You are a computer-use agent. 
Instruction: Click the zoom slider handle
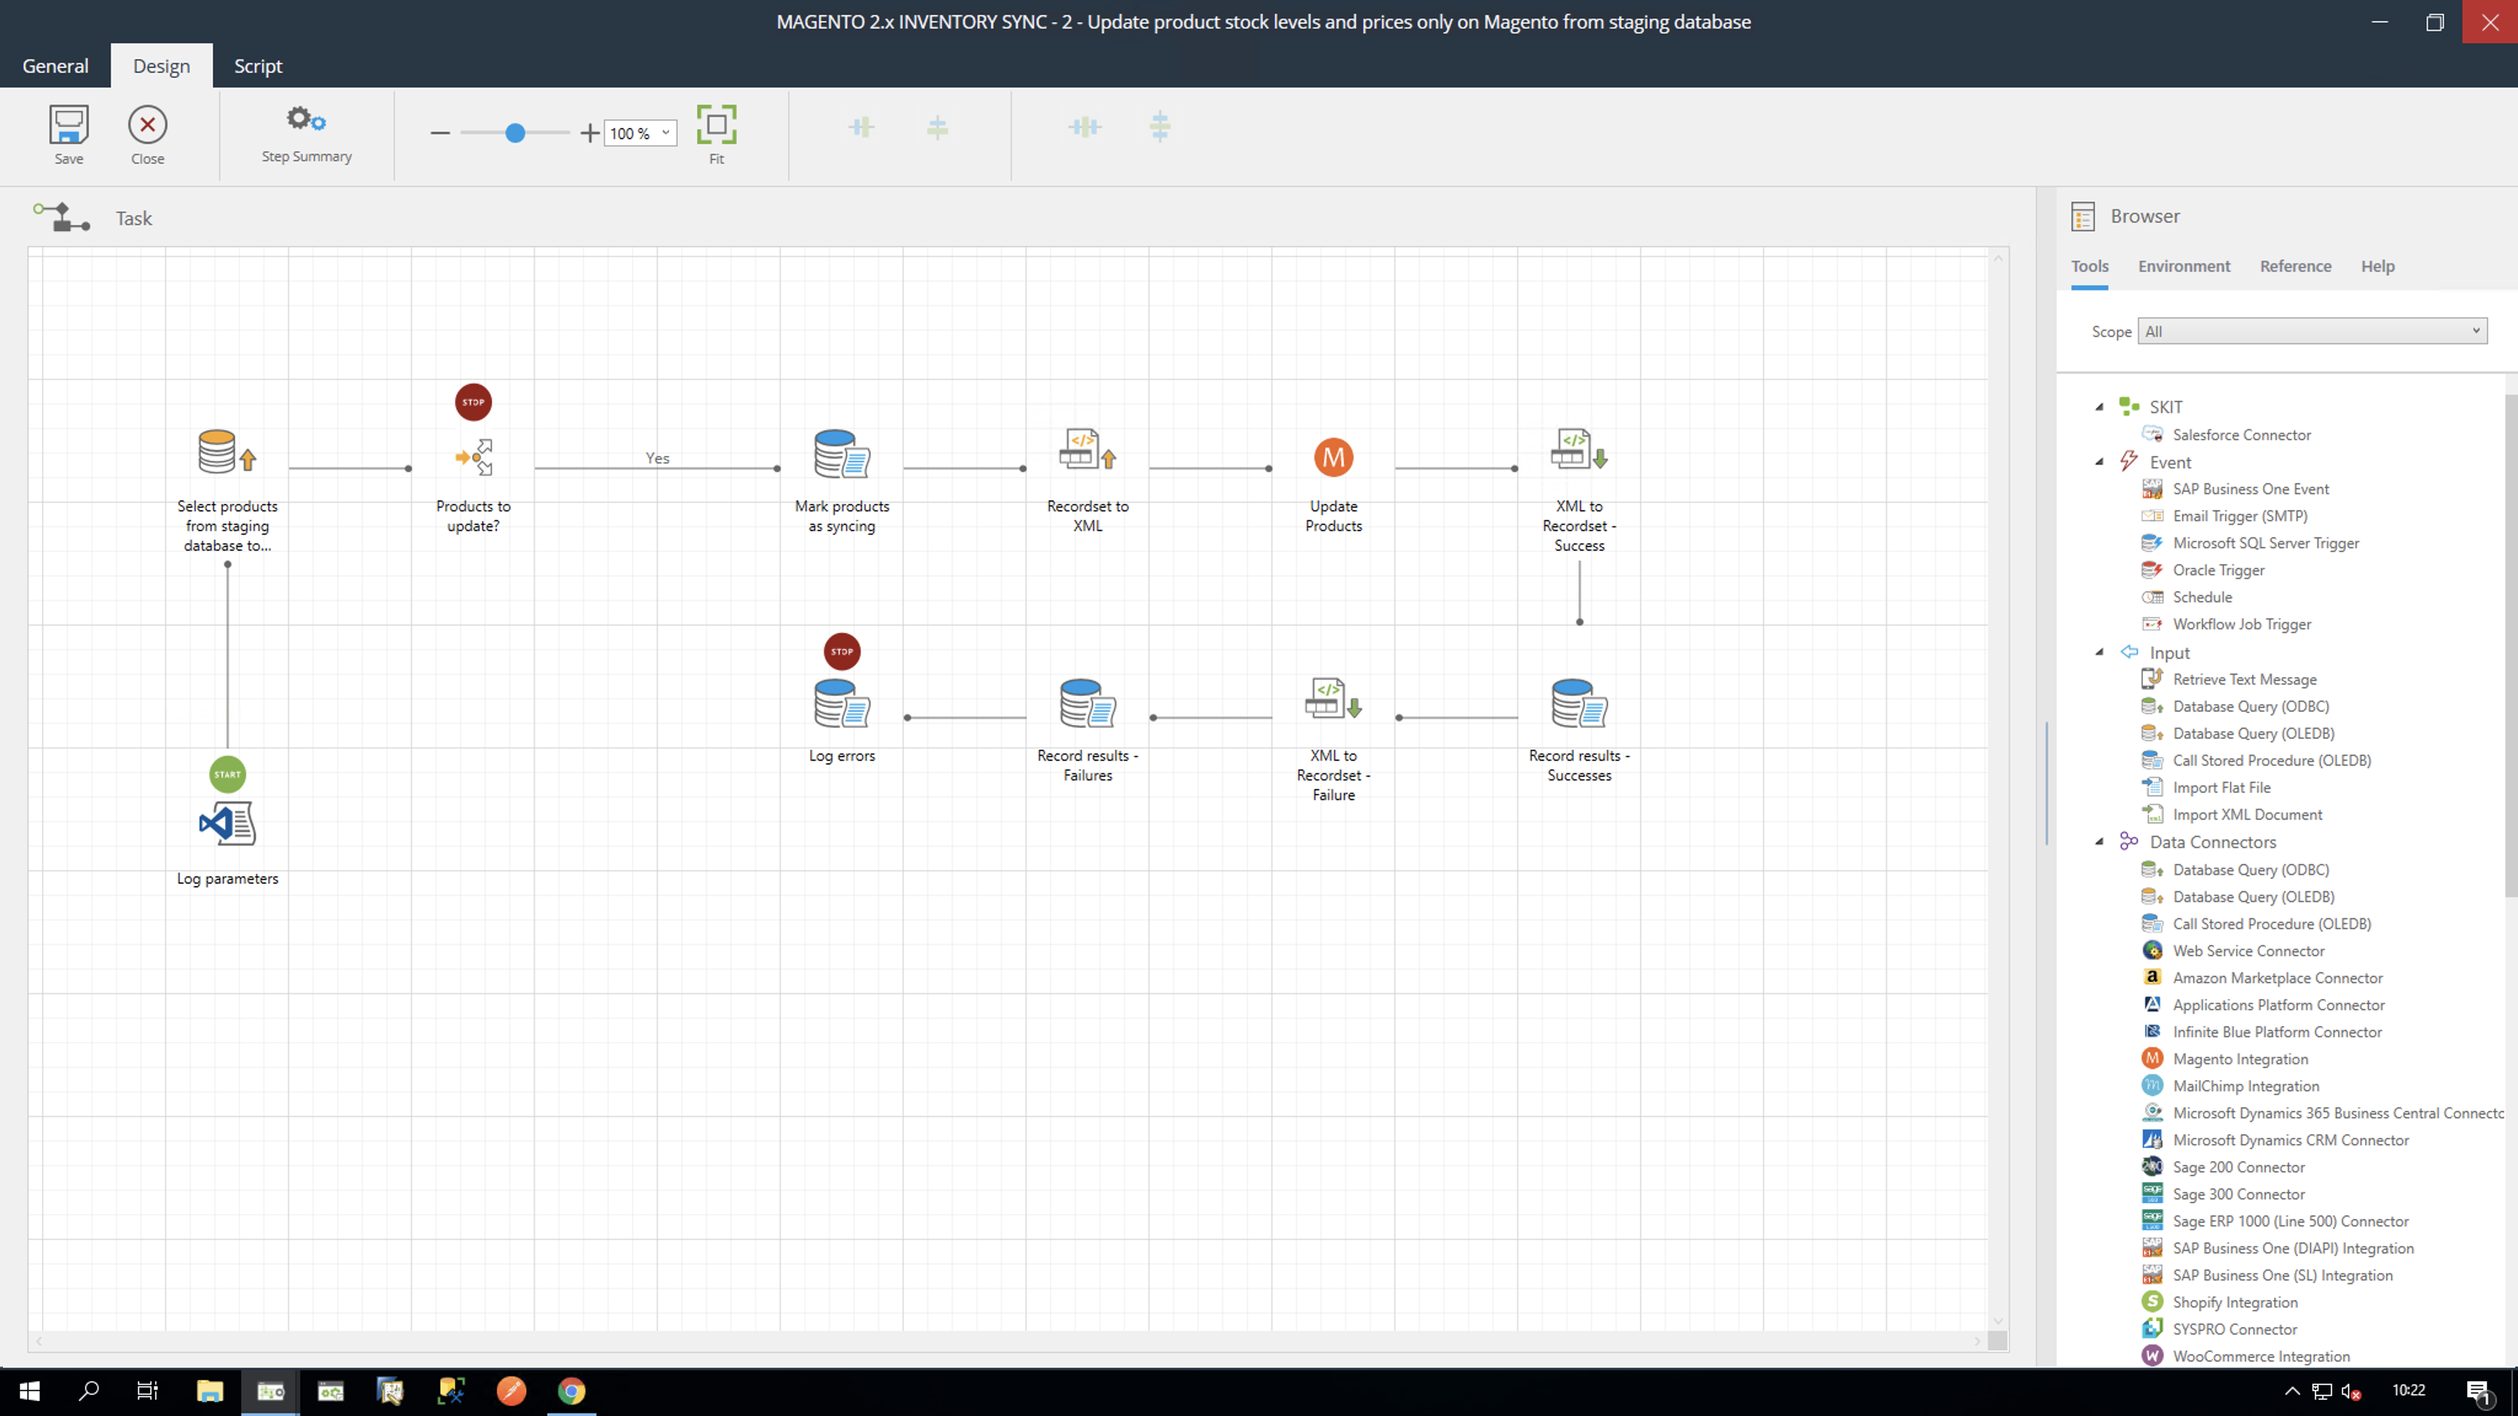coord(515,133)
